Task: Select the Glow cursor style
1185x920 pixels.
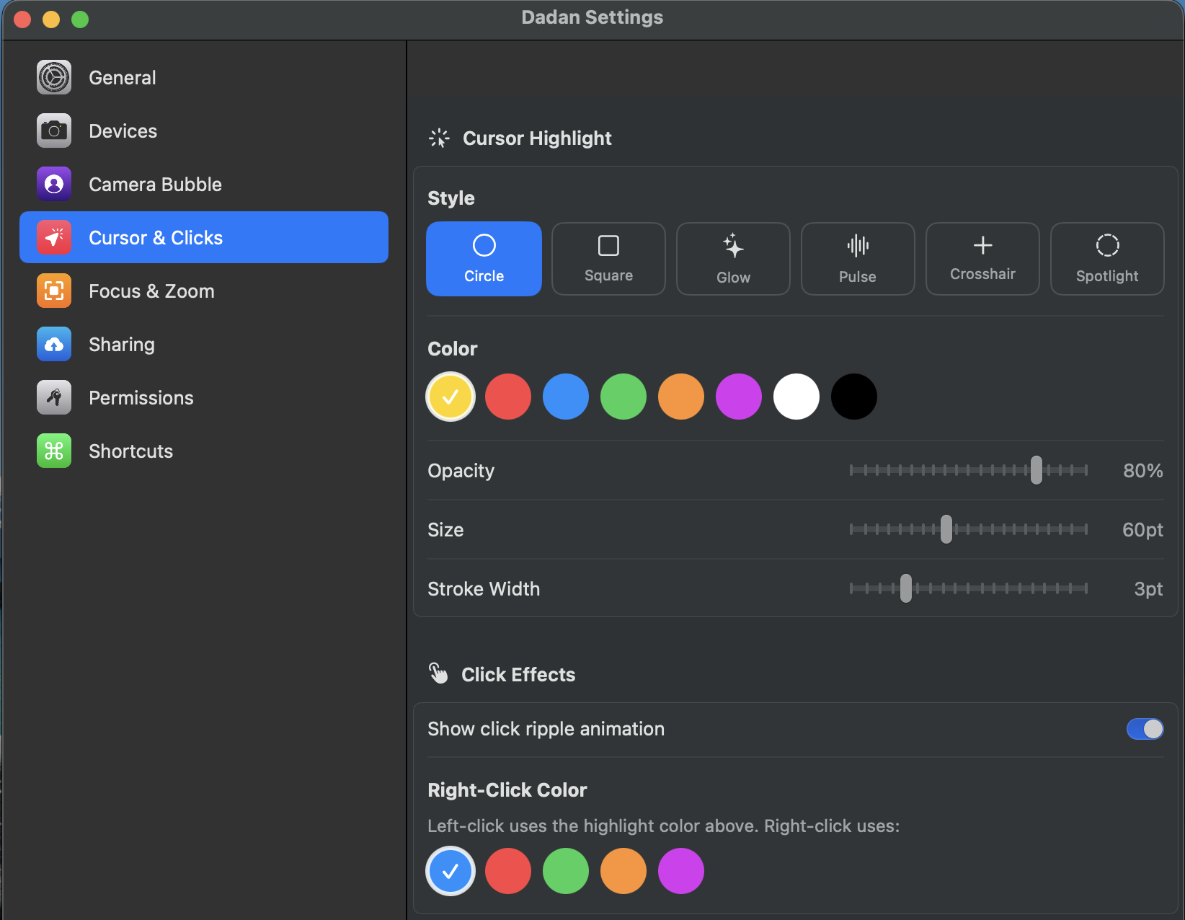Action: click(733, 259)
